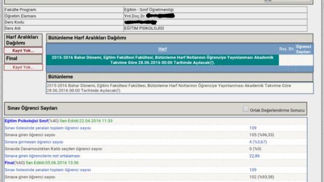Open the Final panel header

coord(23,59)
